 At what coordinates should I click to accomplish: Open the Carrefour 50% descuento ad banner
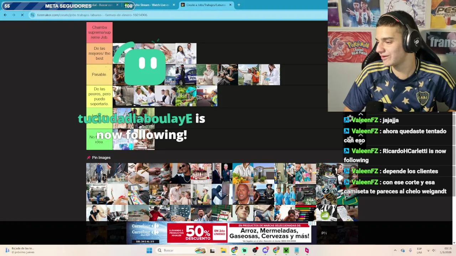tap(218, 233)
